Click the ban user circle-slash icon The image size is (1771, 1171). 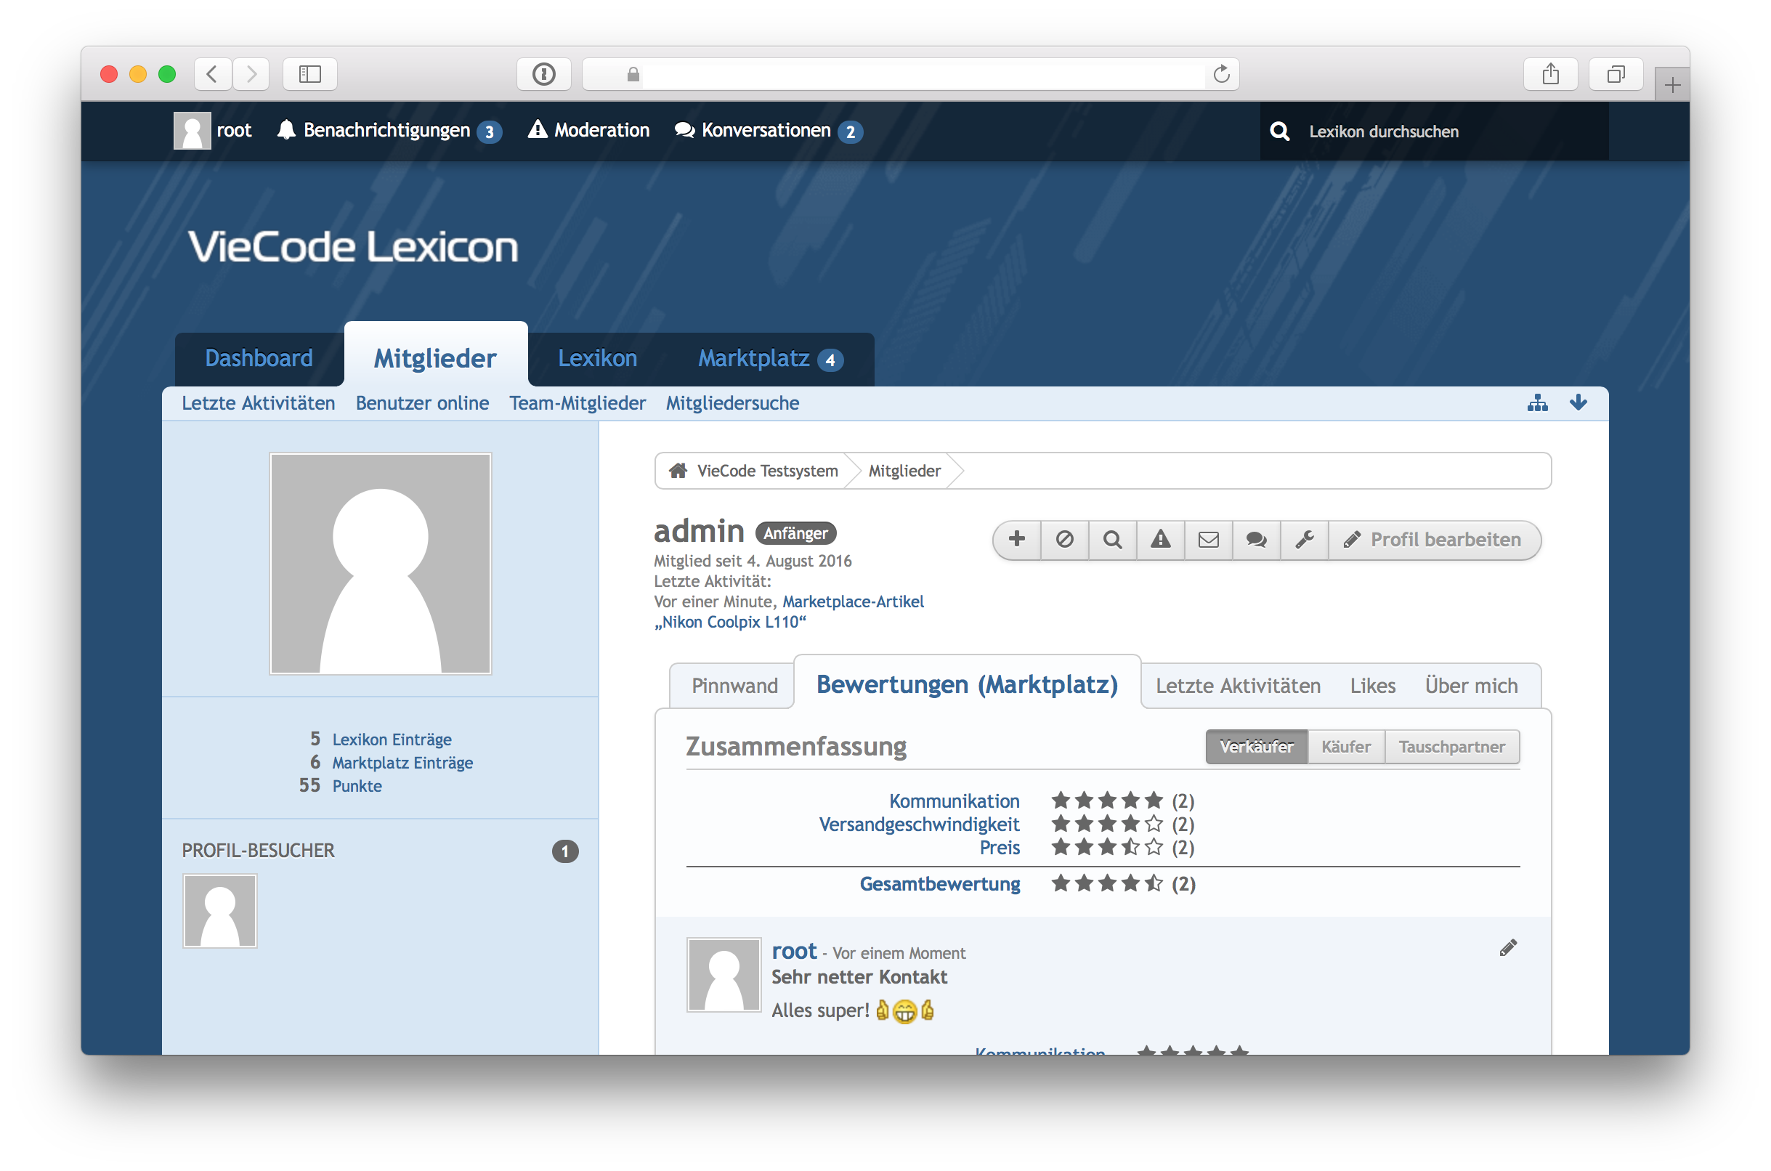1065,539
